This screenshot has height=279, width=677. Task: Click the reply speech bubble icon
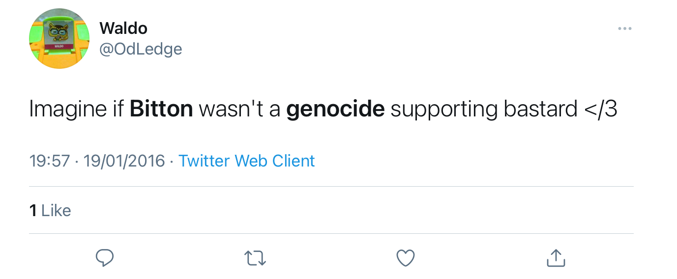coord(104,257)
